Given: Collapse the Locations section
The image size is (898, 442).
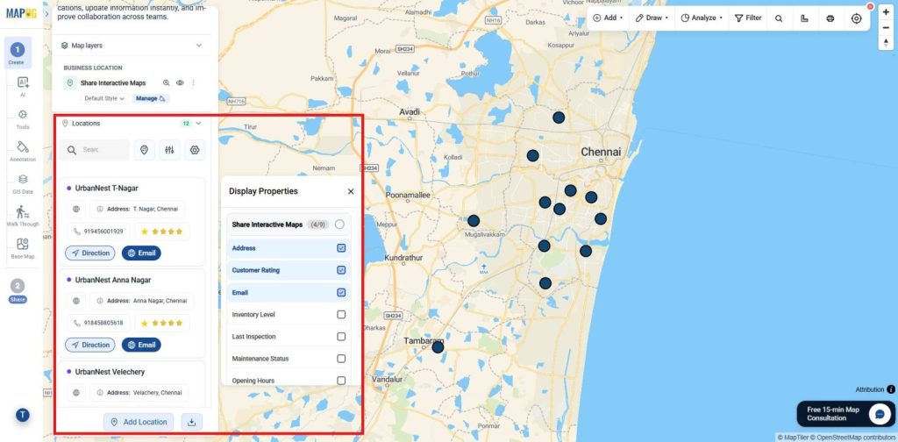Looking at the screenshot, I should pos(199,123).
